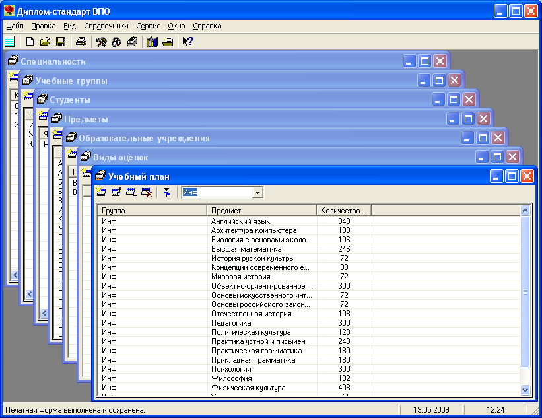Open the Справочники menu
The image size is (542, 418).
tap(106, 26)
